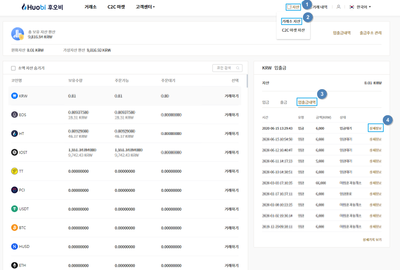Click 거래하기 in the TT row
Image resolution: width=400 pixels, height=270 pixels.
[x=232, y=171]
